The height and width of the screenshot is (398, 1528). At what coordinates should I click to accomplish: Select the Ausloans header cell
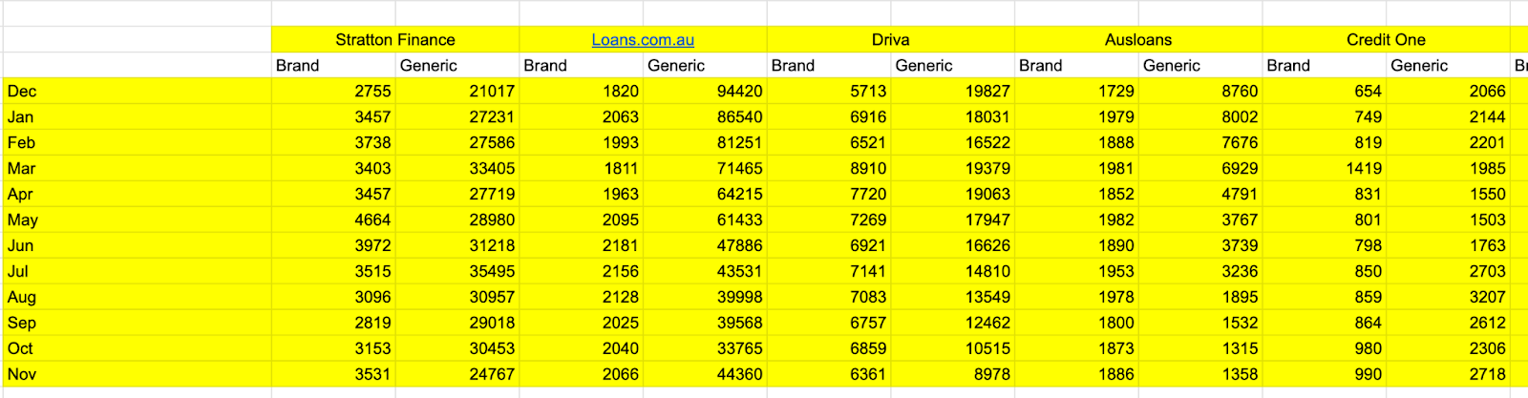click(1137, 40)
